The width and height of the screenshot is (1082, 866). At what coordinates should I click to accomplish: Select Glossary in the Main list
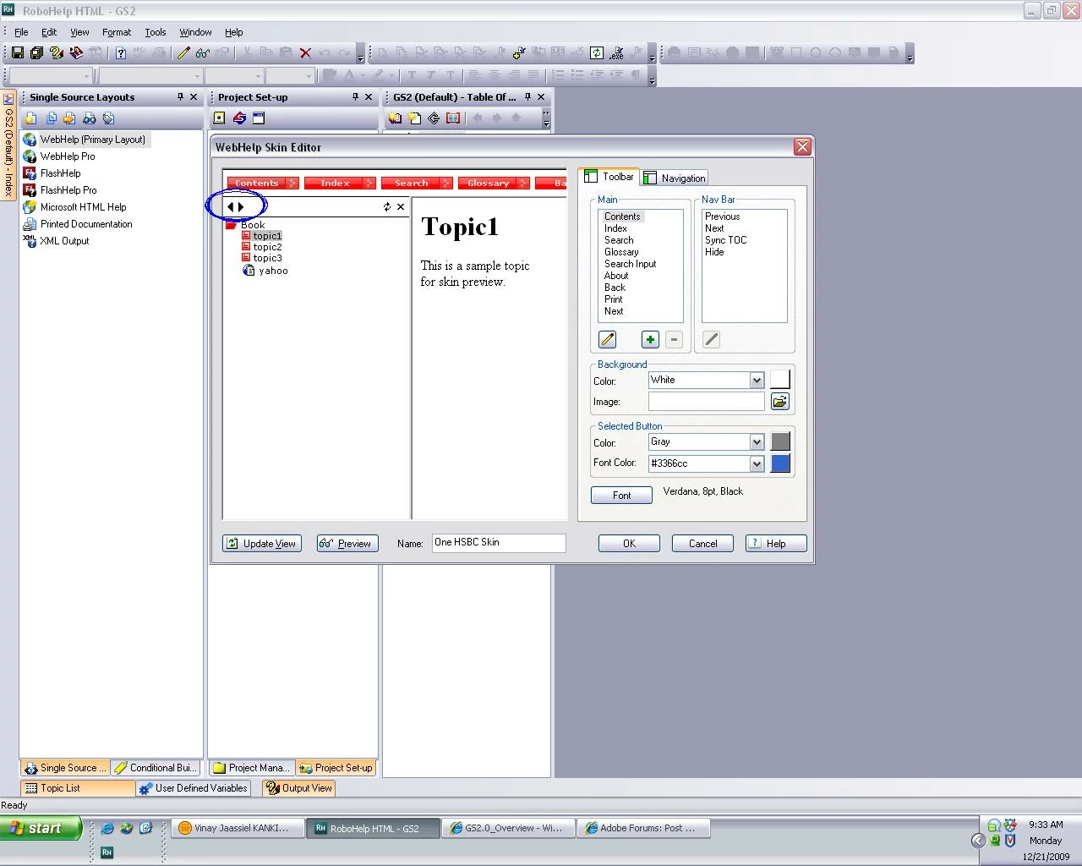point(621,252)
